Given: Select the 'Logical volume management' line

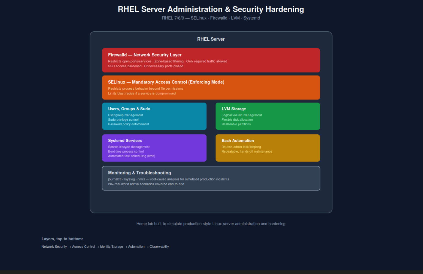Looking at the screenshot, I should point(242,115).
